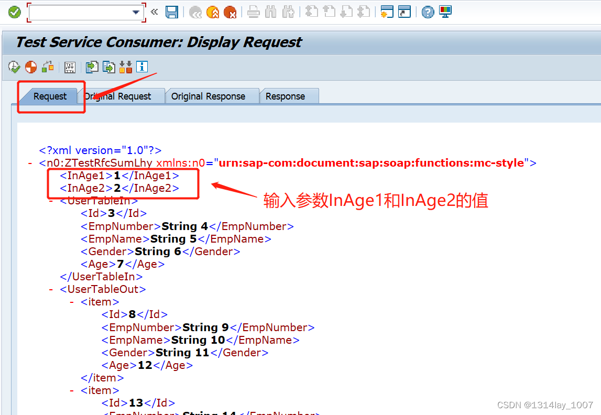Click inside the transaction command field
This screenshot has height=415, width=601.
pyautogui.click(x=81, y=12)
